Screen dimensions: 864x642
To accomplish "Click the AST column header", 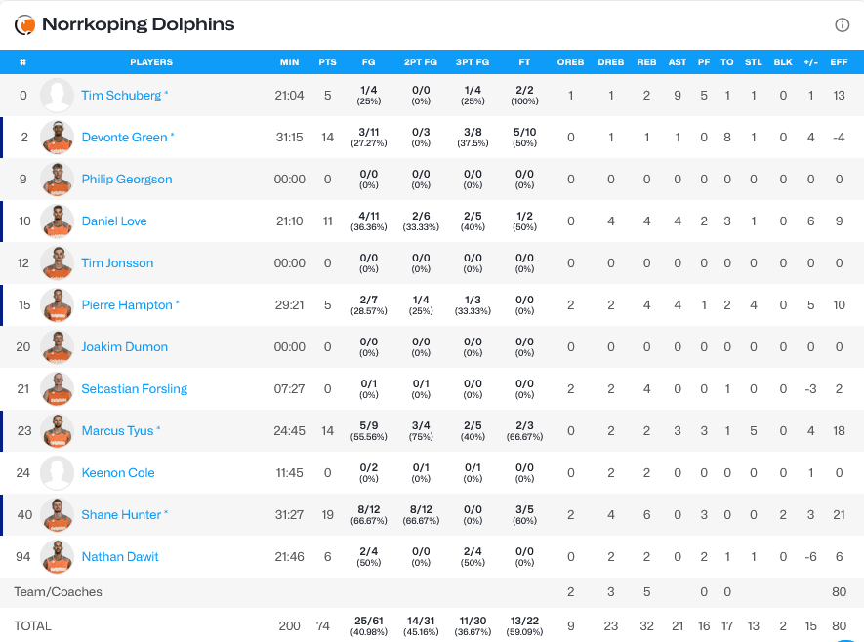I will (x=678, y=62).
